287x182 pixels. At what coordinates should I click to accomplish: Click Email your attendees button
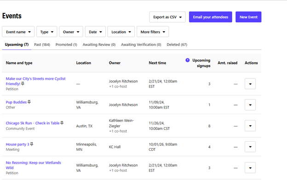[211, 17]
